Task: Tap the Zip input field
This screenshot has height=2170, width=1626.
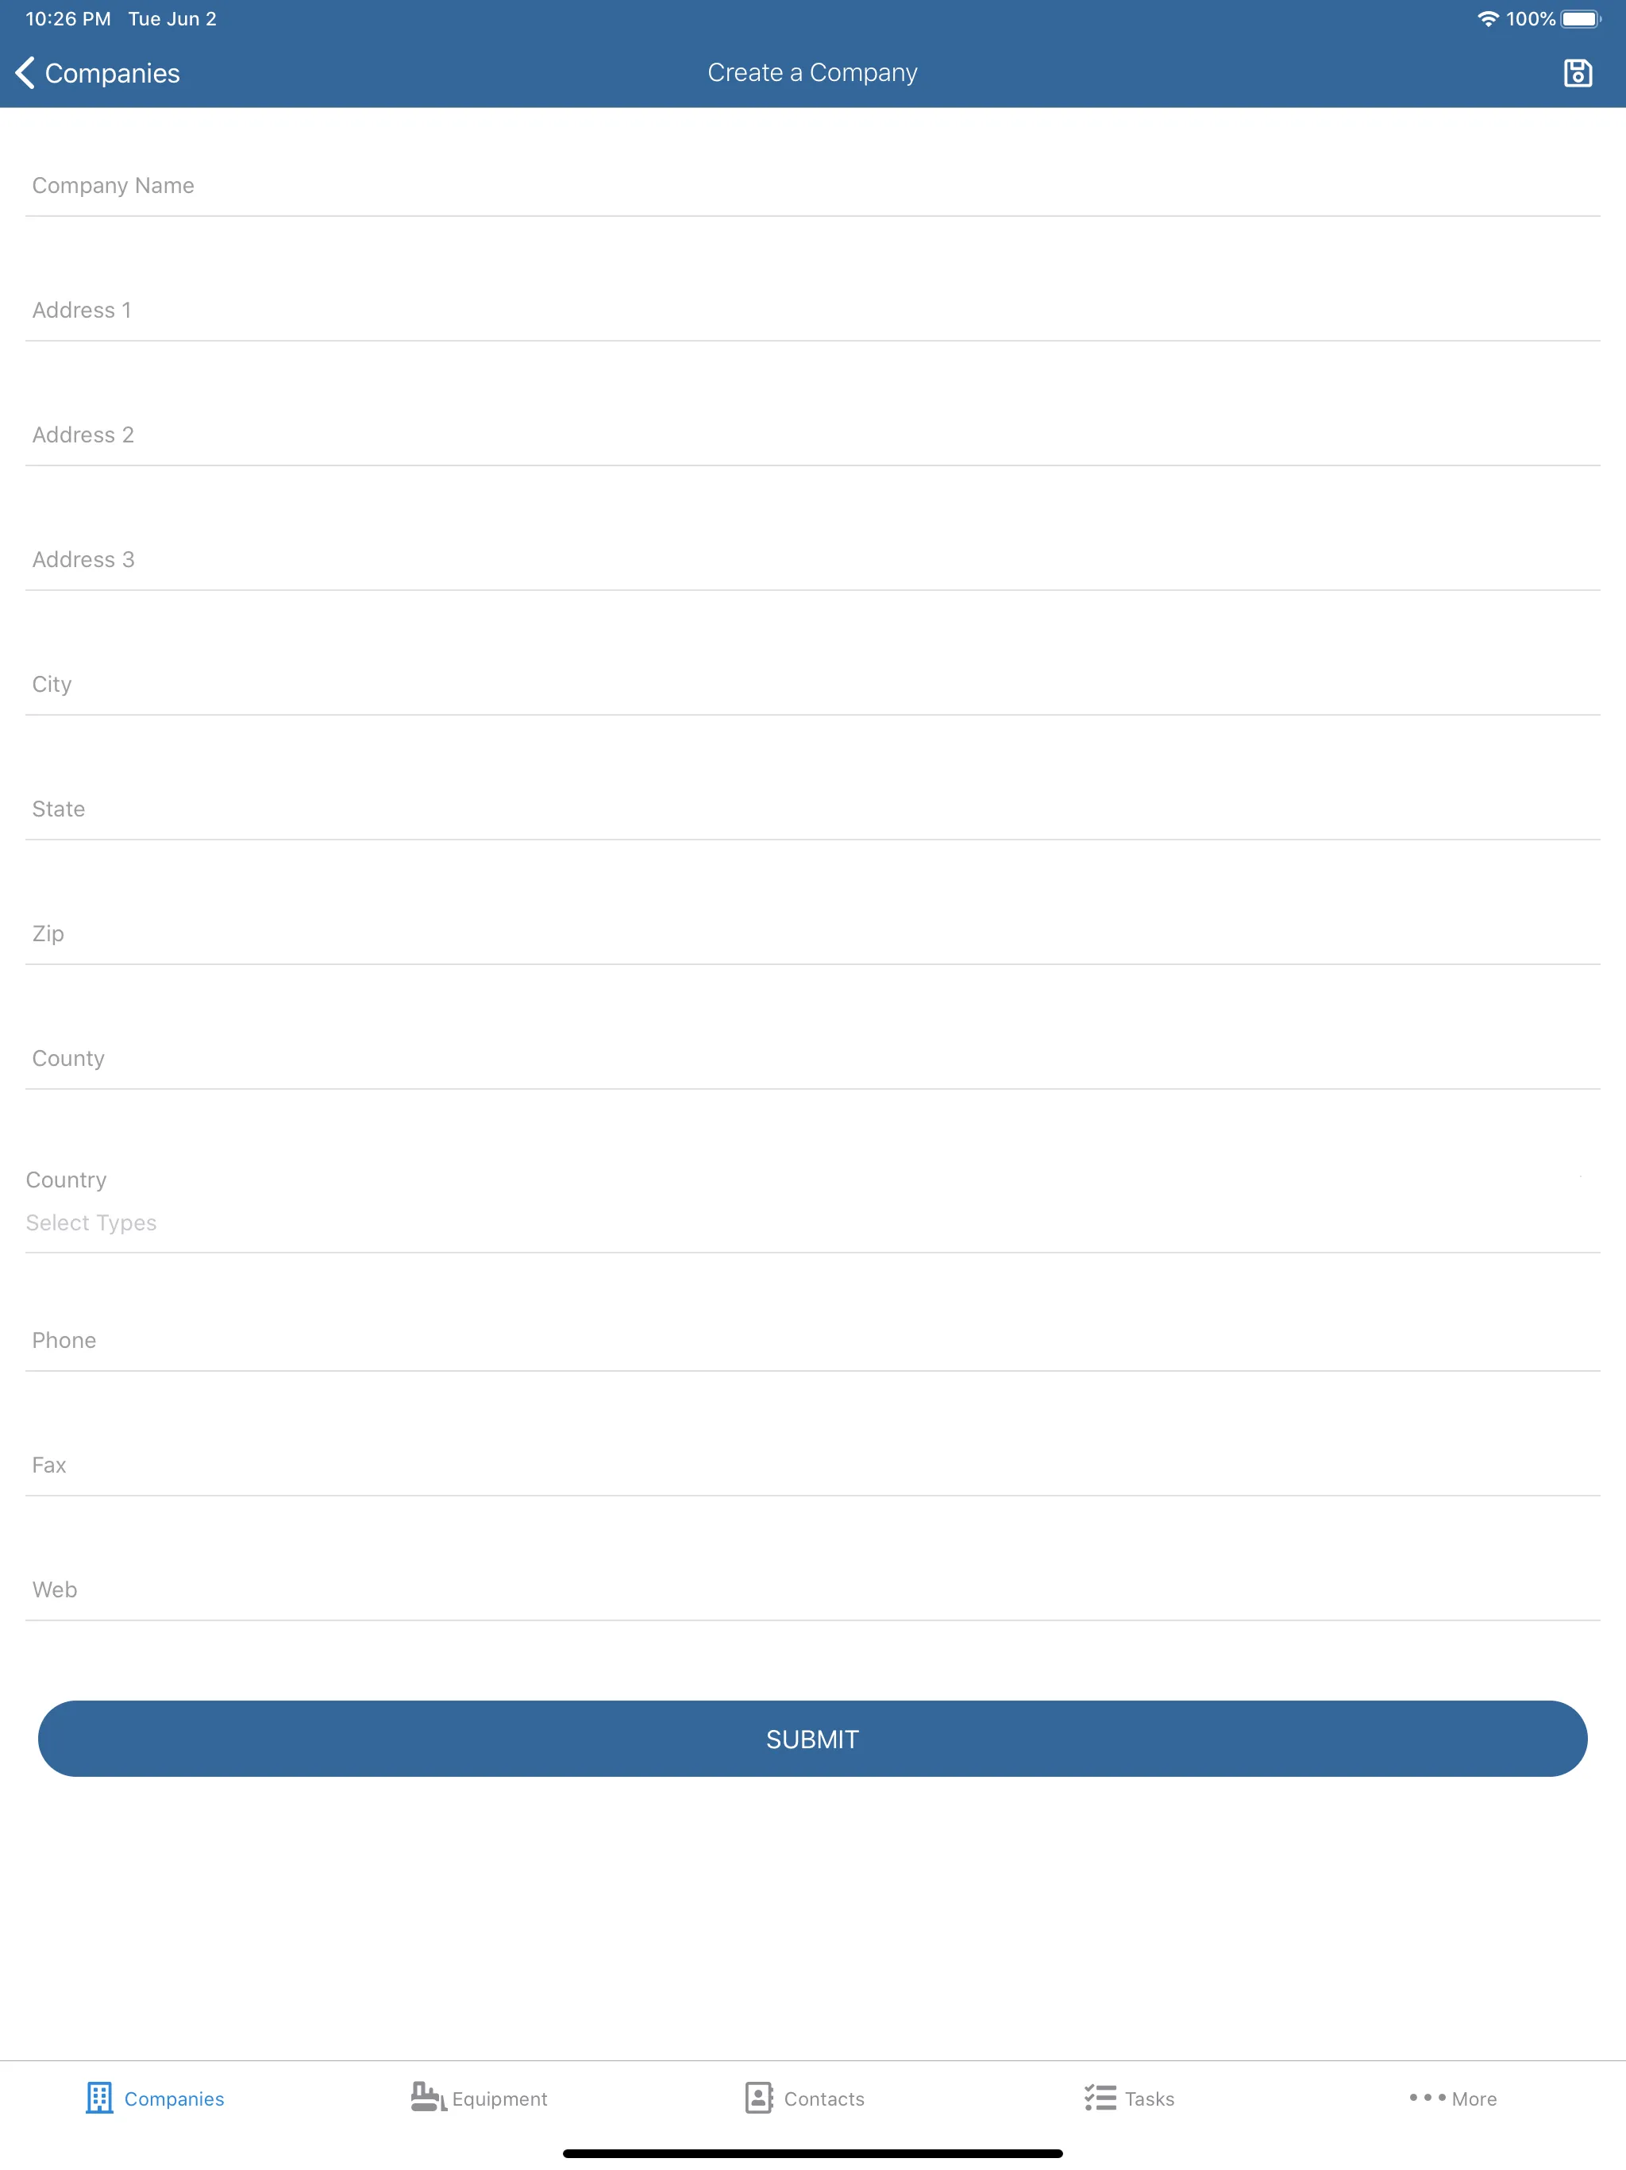Action: [x=813, y=933]
